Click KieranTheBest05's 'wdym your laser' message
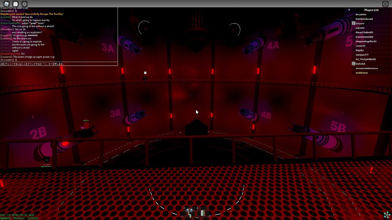 [33, 23]
